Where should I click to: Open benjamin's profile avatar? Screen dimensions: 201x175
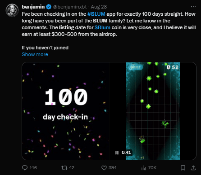pos(12,10)
